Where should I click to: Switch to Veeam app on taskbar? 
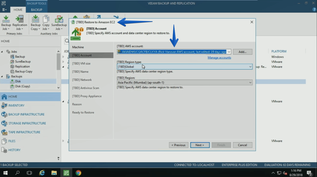(x=66, y=173)
